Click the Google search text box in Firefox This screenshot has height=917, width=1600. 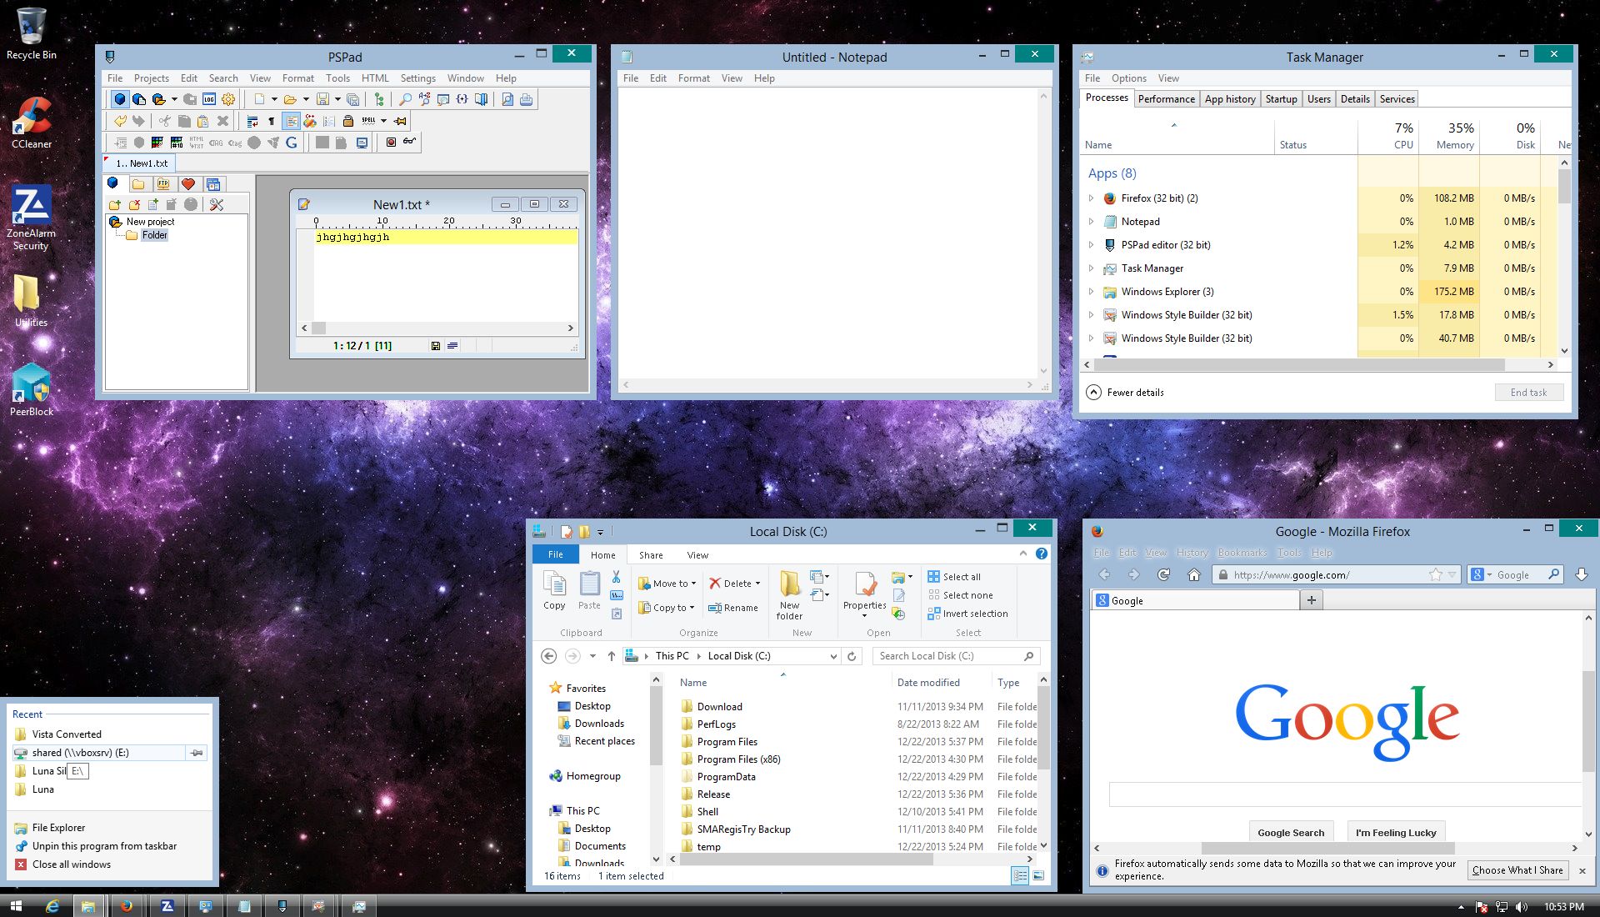(x=1345, y=794)
